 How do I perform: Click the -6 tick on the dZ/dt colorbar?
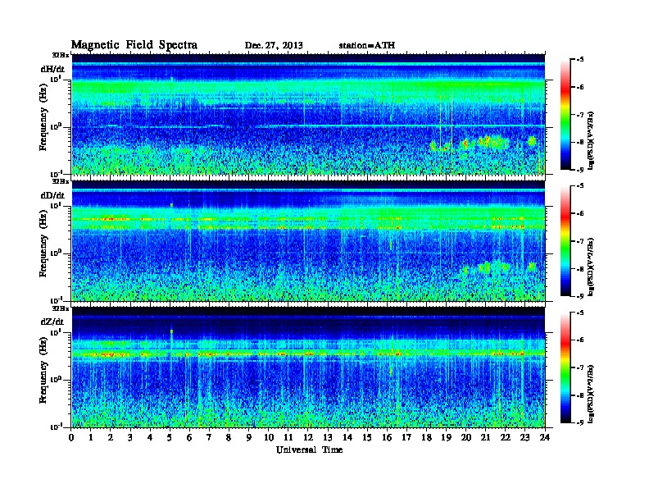pyautogui.click(x=580, y=340)
